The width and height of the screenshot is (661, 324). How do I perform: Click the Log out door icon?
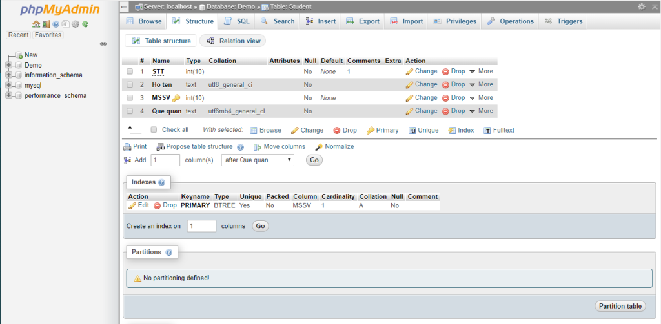(x=46, y=24)
